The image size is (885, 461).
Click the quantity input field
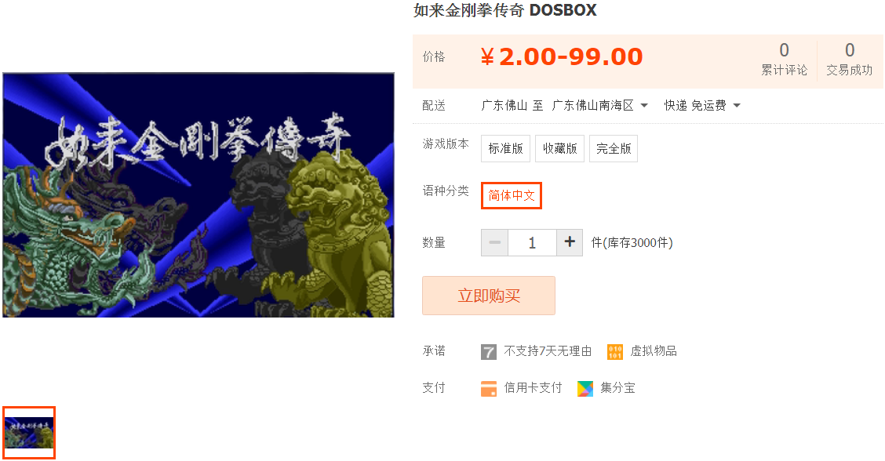[x=532, y=242]
